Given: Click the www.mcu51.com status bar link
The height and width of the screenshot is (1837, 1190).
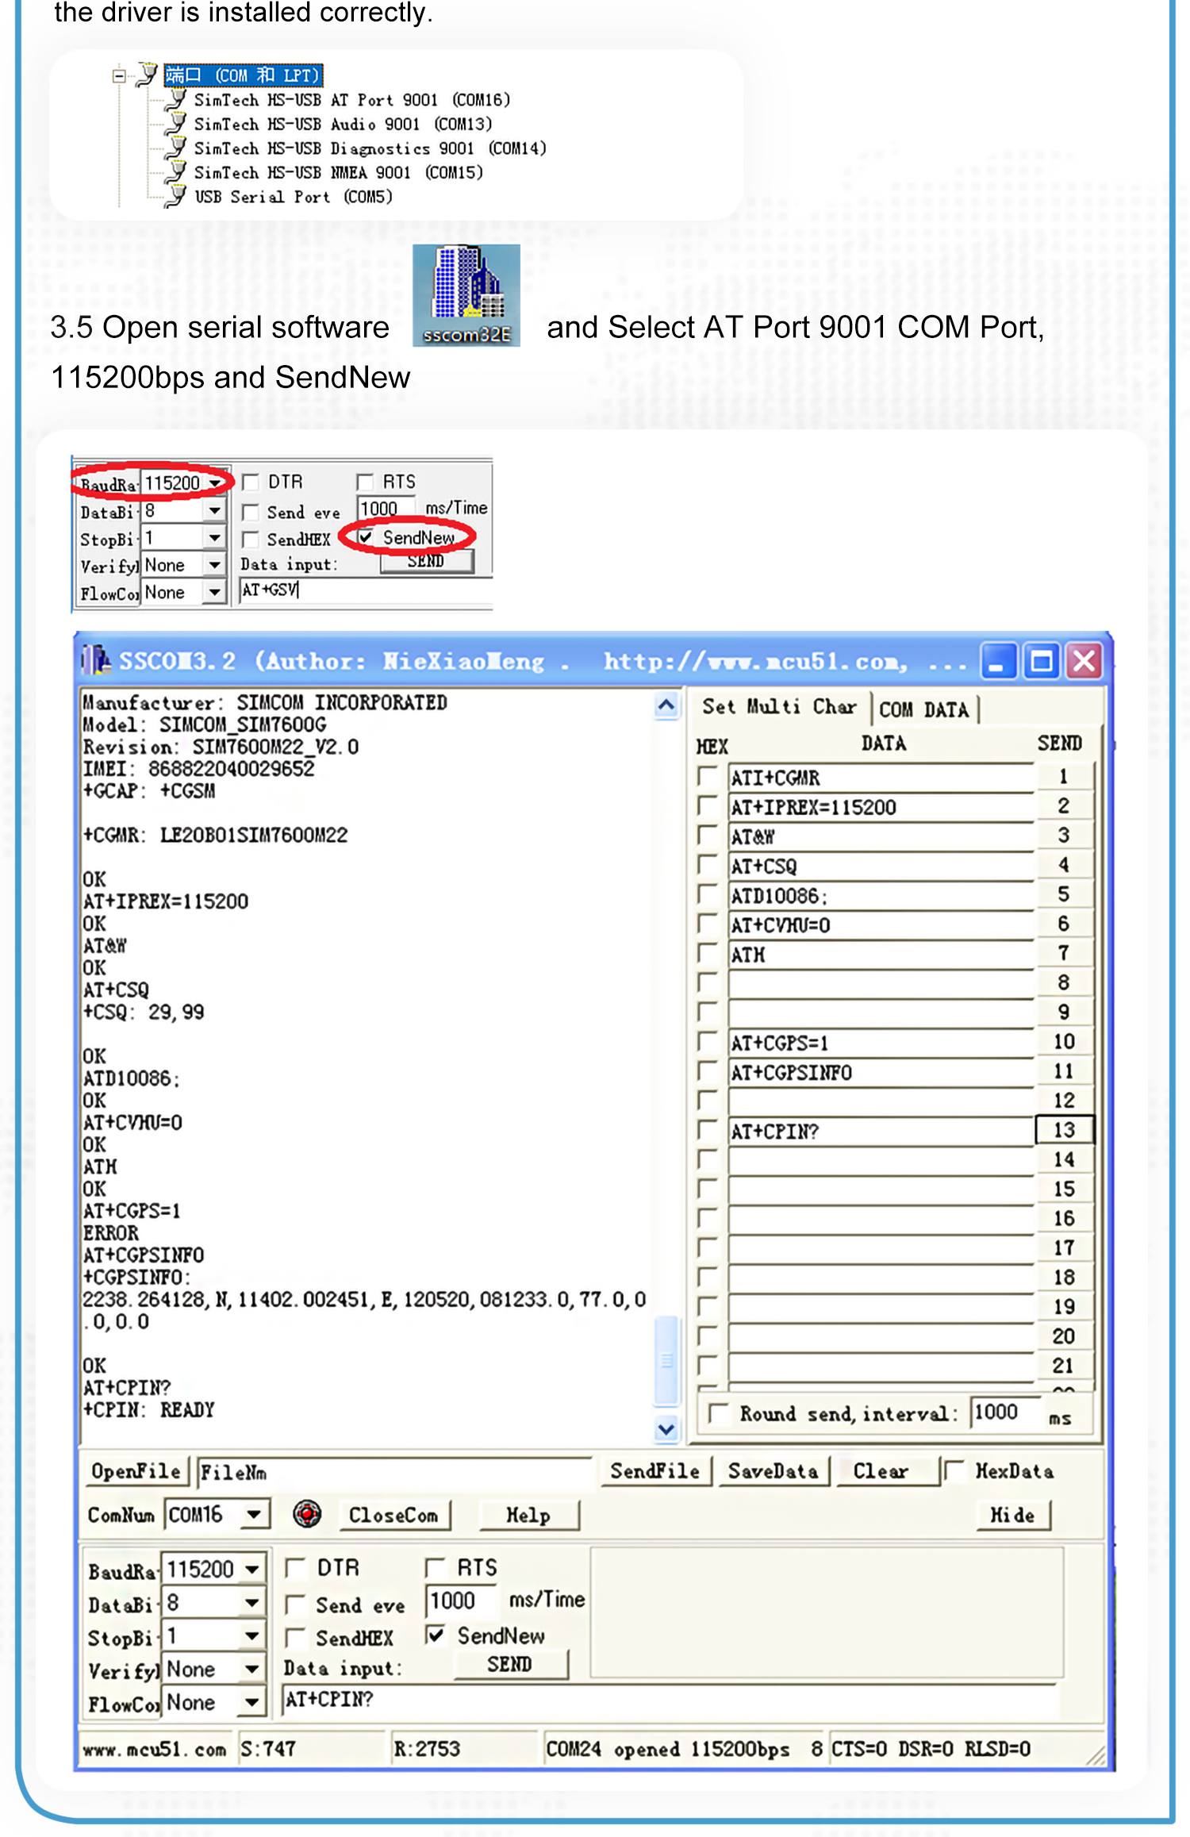Looking at the screenshot, I should coord(155,1749).
